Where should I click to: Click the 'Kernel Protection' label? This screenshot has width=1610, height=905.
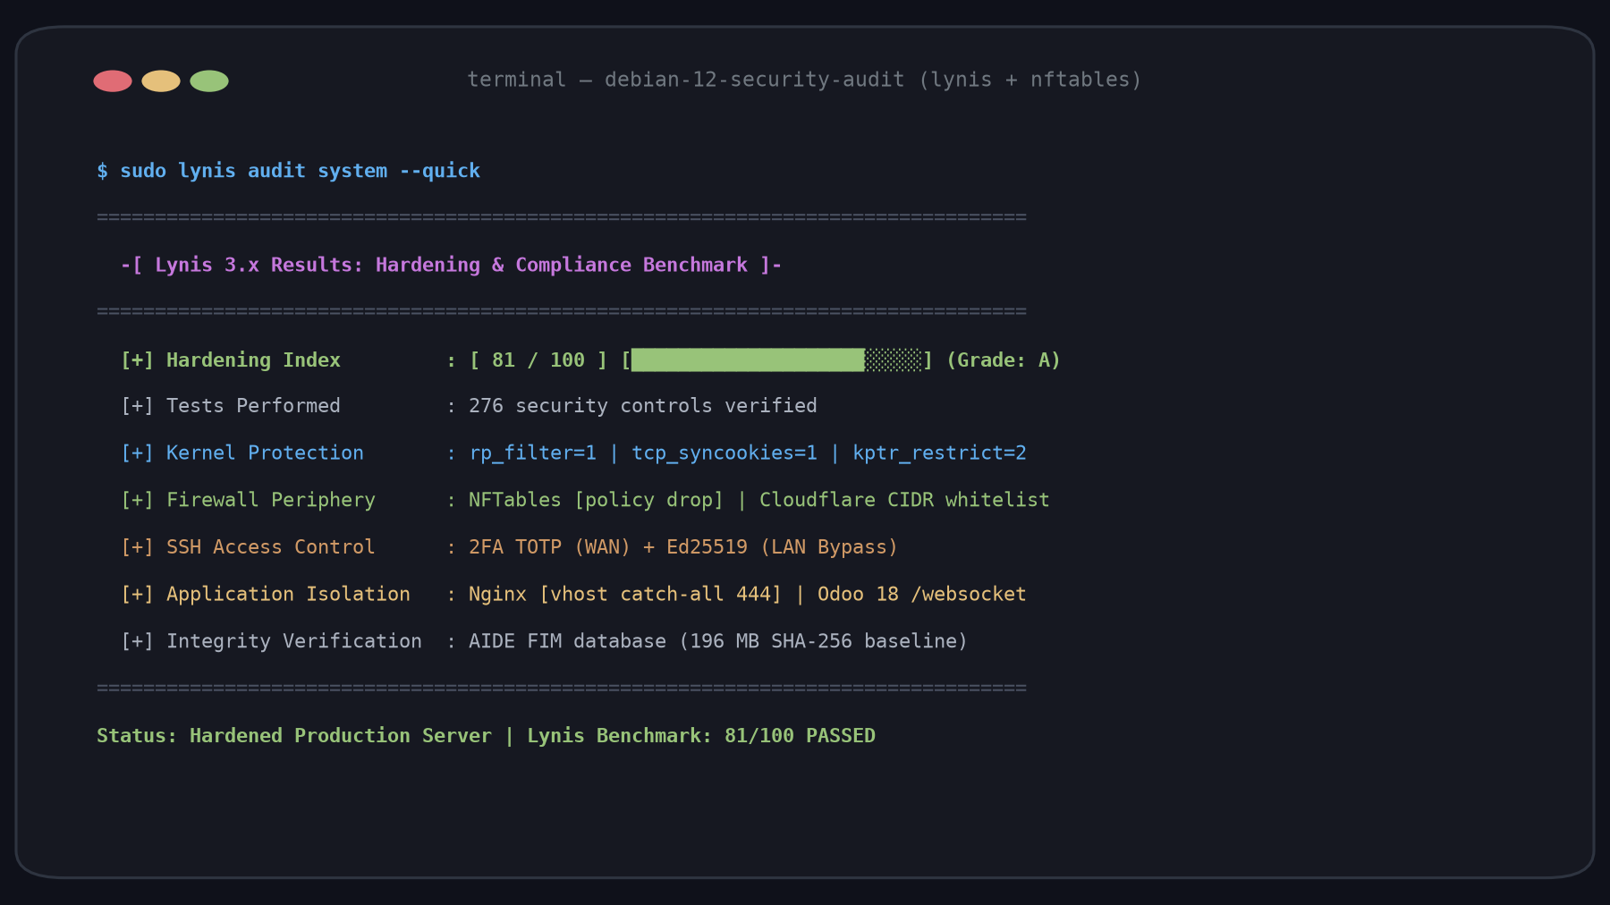coord(265,453)
